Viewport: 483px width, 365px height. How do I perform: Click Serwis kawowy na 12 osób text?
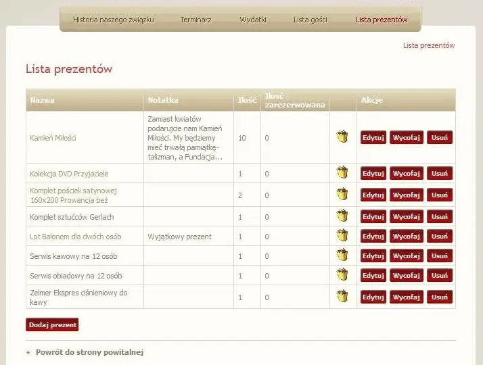[73, 256]
